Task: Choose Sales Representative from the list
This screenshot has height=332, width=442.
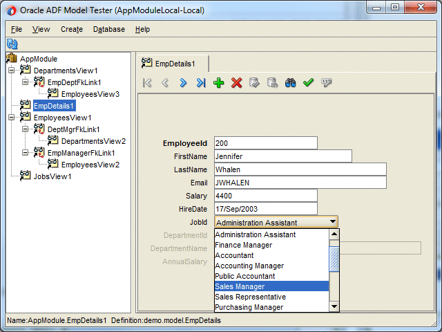Action: point(271,297)
